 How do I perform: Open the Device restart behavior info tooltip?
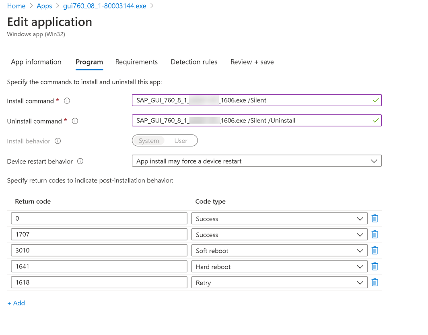[x=80, y=161]
